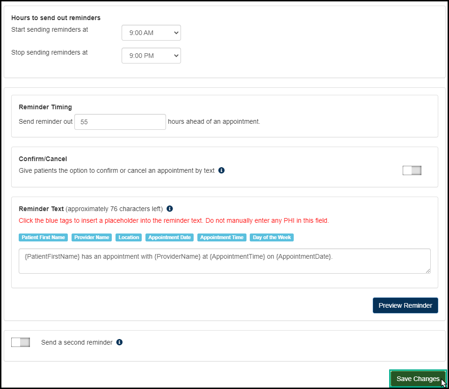Open the Stop sending reminders at dropdown
449x389 pixels.
click(151, 56)
